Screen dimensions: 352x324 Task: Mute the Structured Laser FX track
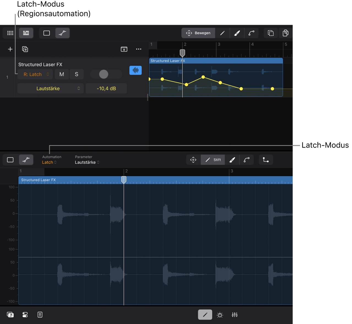point(62,74)
